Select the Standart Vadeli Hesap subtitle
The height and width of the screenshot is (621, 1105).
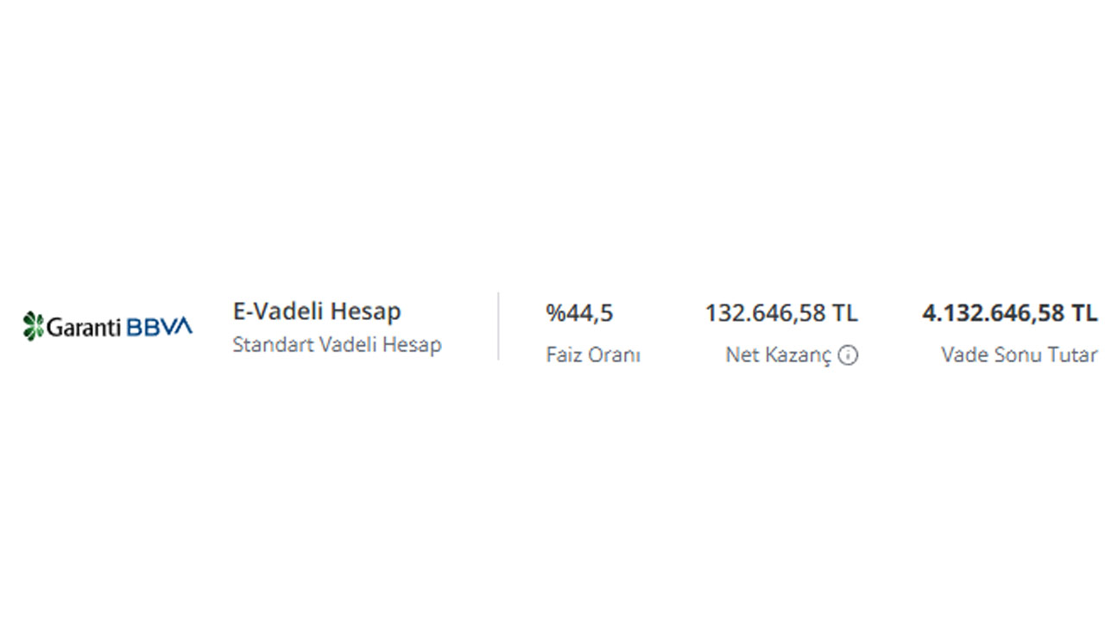pos(337,344)
